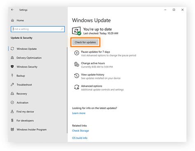Screen dimensions: 195x151
Task: Open View update history
Action: pyautogui.click(x=93, y=74)
